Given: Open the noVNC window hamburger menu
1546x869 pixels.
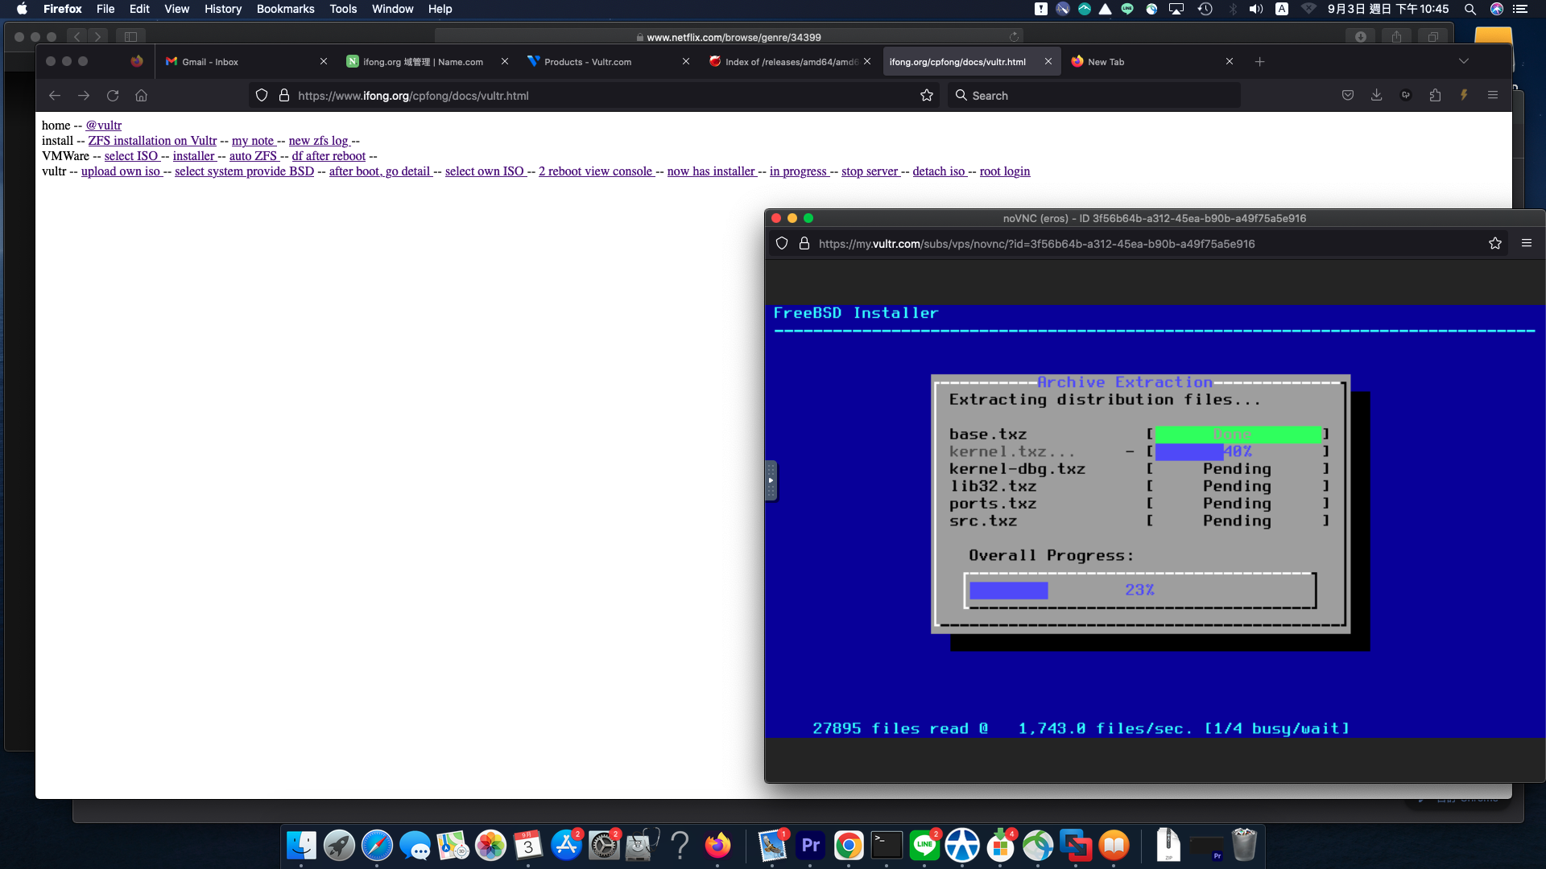Looking at the screenshot, I should [x=1527, y=243].
